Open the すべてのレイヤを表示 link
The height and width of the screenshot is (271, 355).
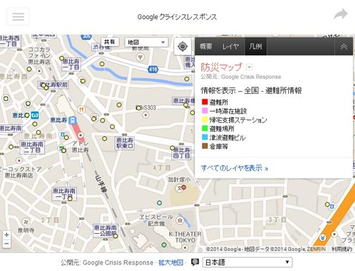coord(234,168)
